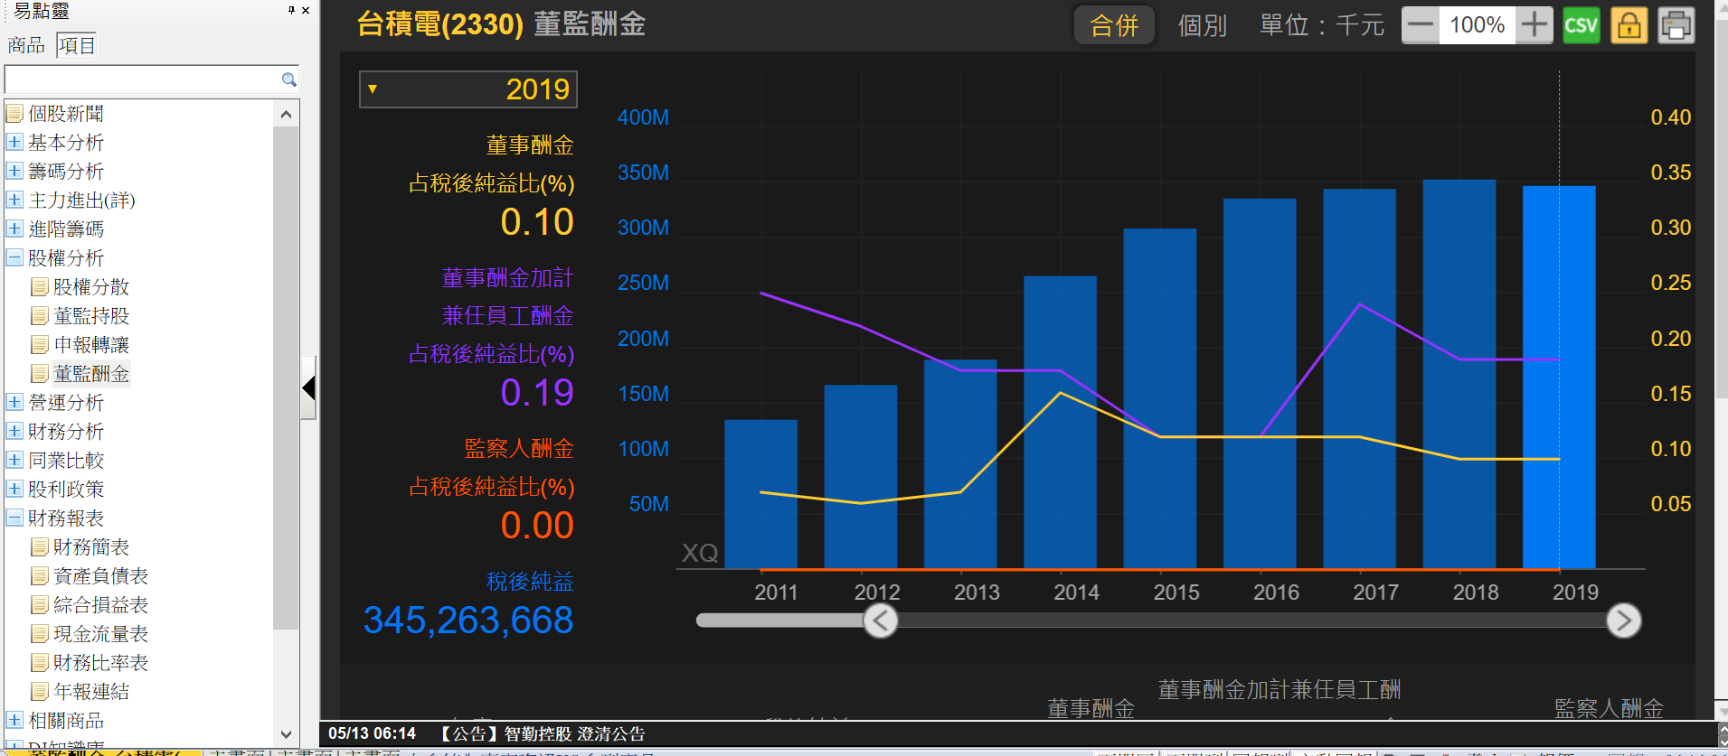Switch to the 商品 tab
The height and width of the screenshot is (756, 1728).
[x=25, y=45]
